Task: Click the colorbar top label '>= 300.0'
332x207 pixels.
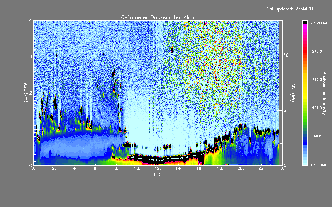Action: pos(319,23)
